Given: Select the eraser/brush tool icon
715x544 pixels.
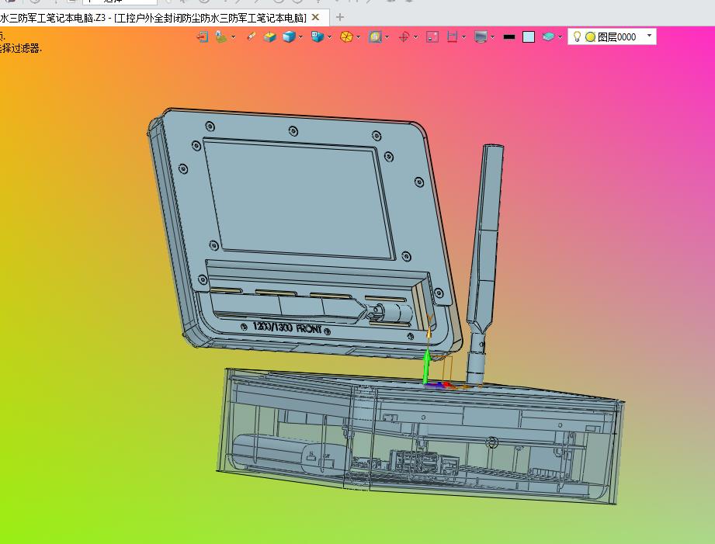Looking at the screenshot, I should pyautogui.click(x=251, y=36).
